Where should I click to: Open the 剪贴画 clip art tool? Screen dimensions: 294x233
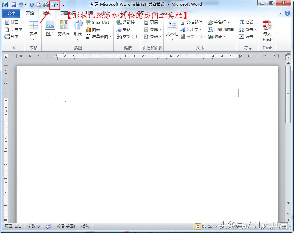point(63,29)
